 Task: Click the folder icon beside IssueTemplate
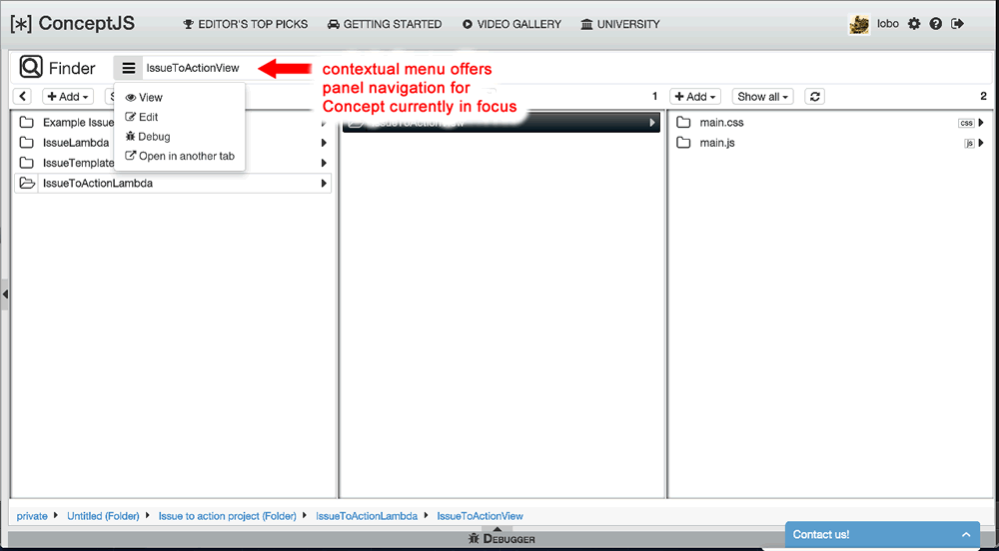[27, 163]
